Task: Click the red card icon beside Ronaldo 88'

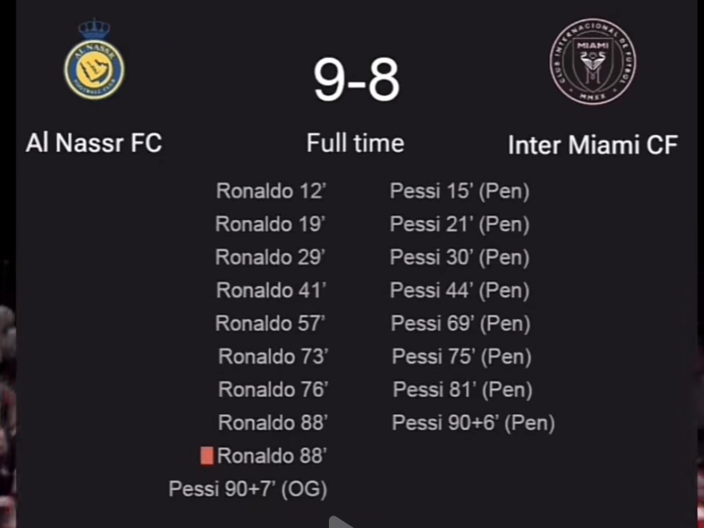Action: pyautogui.click(x=207, y=456)
